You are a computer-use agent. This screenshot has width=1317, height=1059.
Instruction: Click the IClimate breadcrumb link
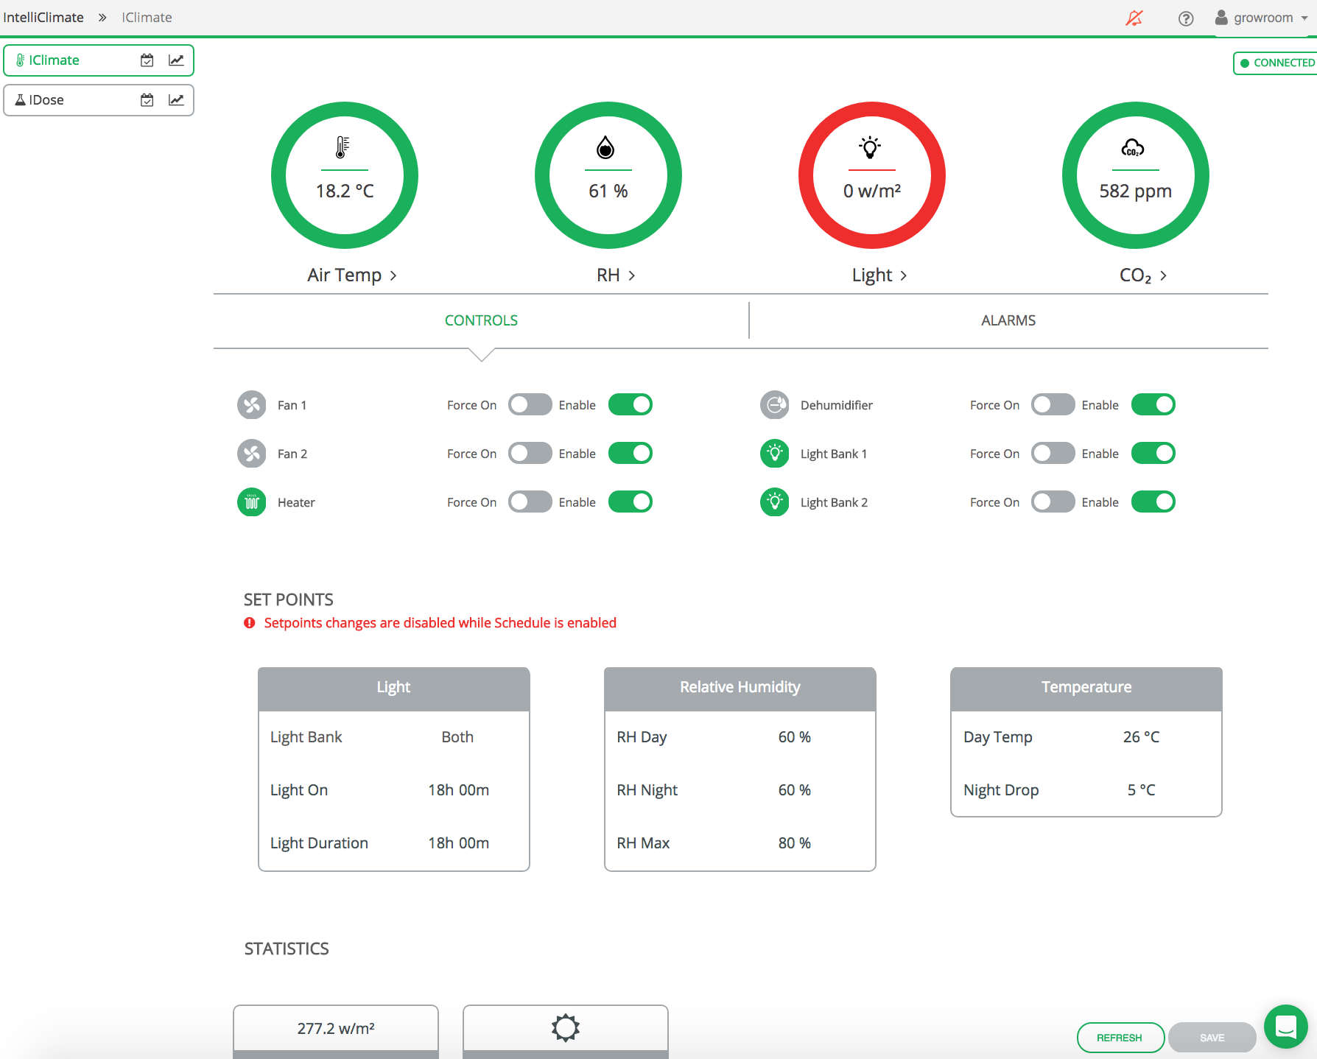pyautogui.click(x=146, y=17)
